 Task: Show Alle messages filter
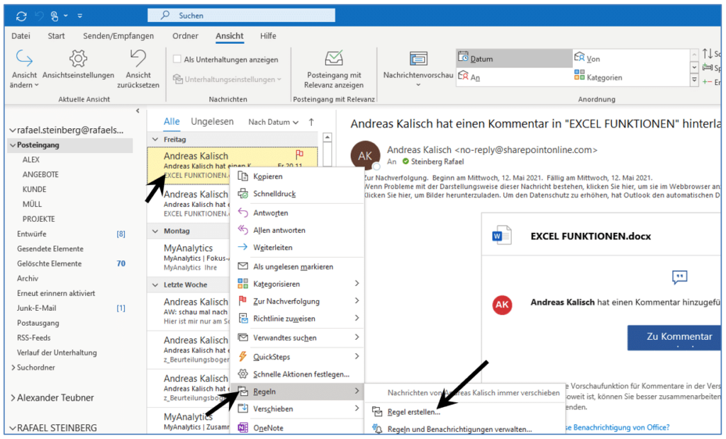tap(172, 122)
